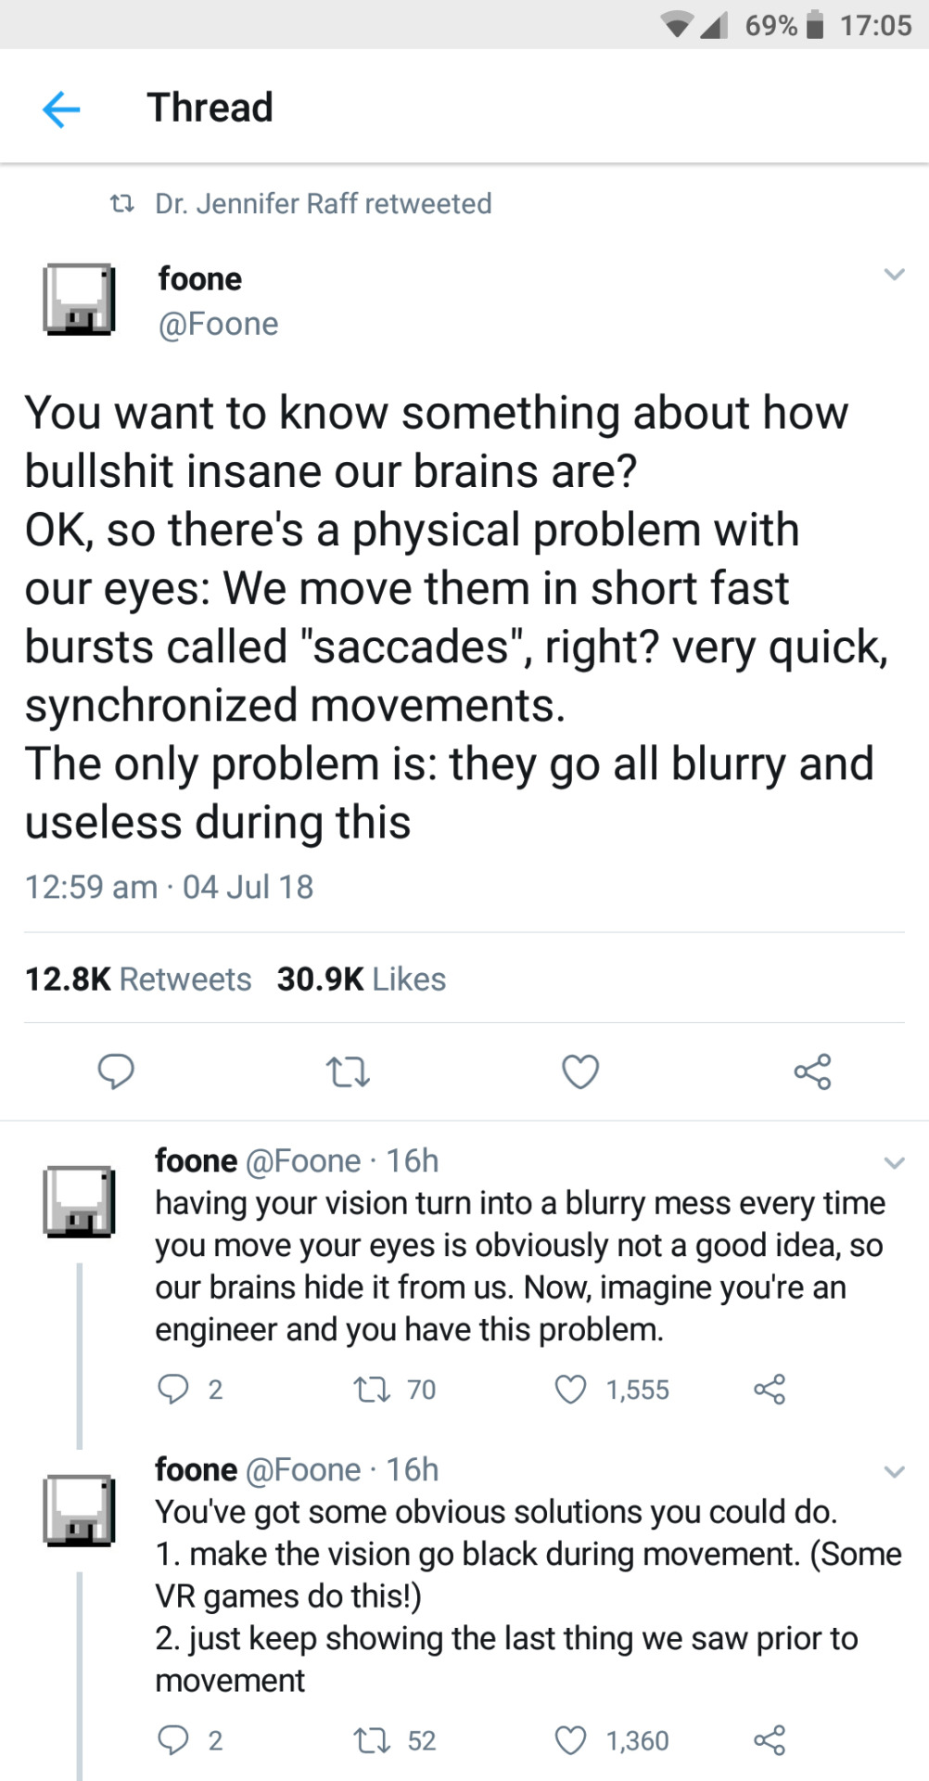This screenshot has width=929, height=1781.
Task: Share the blurry mess reply tweet
Action: [x=770, y=1389]
